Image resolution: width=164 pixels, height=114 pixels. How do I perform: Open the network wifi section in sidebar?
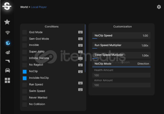coord(8,33)
